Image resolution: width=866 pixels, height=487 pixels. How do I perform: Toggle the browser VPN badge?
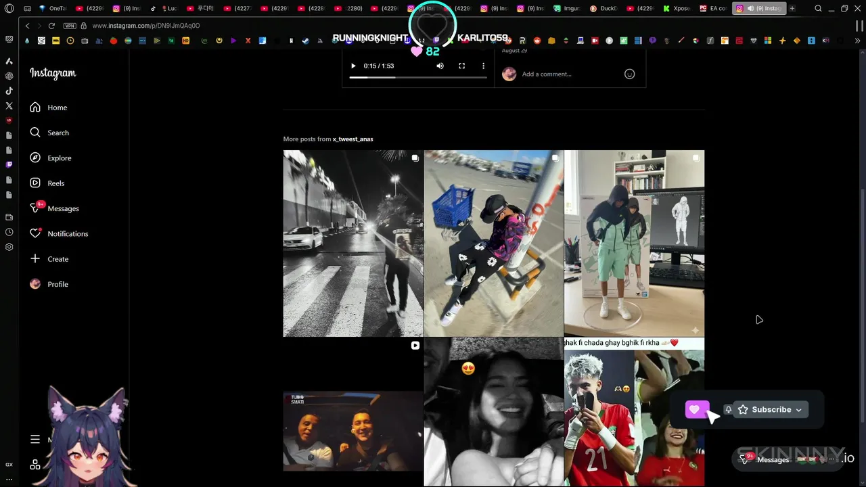[70, 26]
